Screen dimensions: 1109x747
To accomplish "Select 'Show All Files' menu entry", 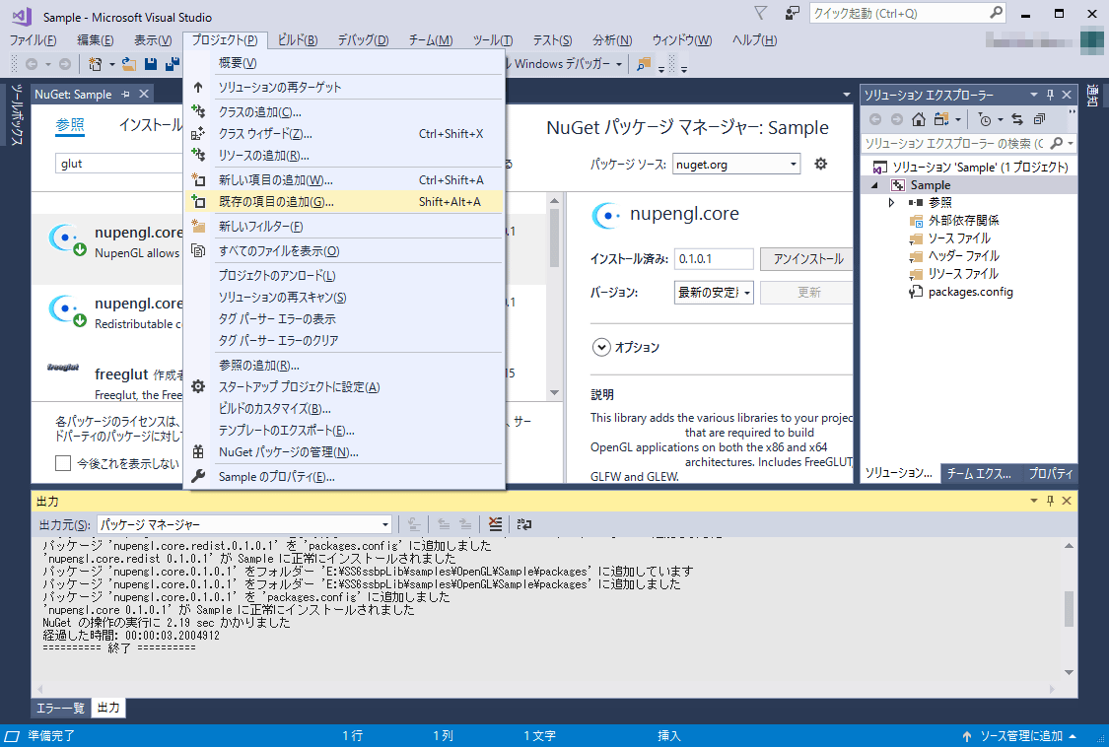I will point(344,251).
